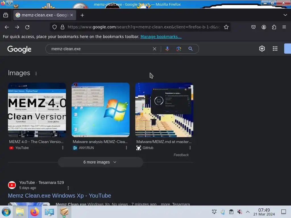Open the Extensions puzzle icon
Viewport: 291px width, 218px height.
274,27
